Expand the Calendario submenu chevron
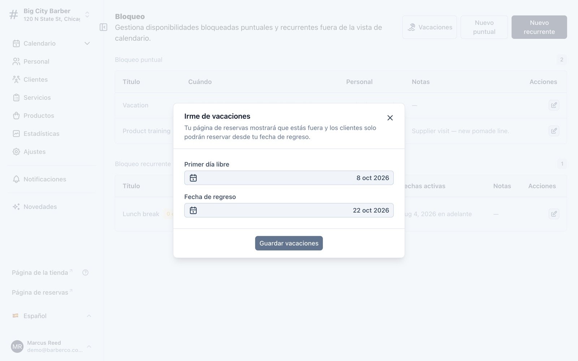The width and height of the screenshot is (578, 361). (87, 43)
